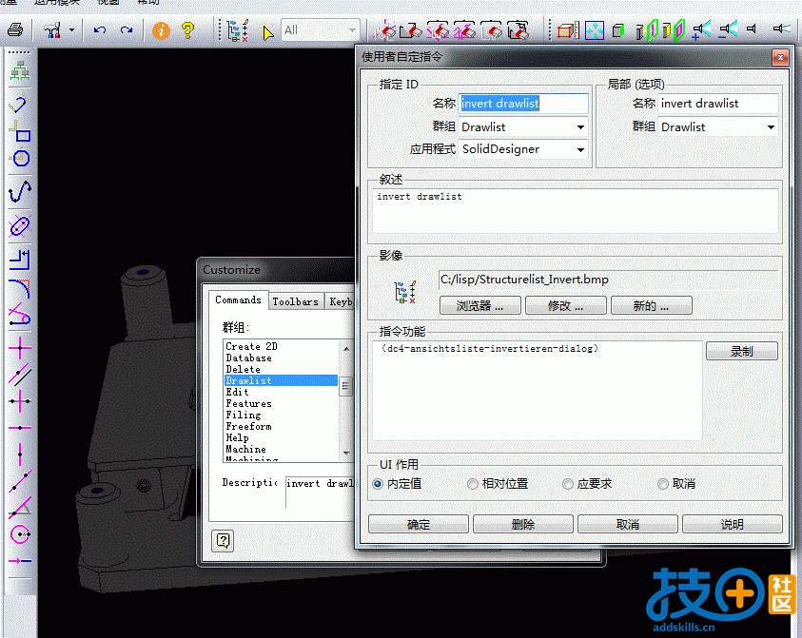Image resolution: width=802 pixels, height=638 pixels.
Task: Click the 录制 record button
Action: tap(742, 351)
